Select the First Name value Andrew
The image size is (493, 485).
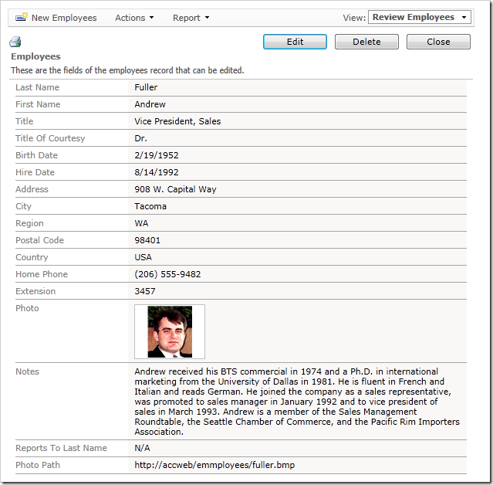[150, 104]
